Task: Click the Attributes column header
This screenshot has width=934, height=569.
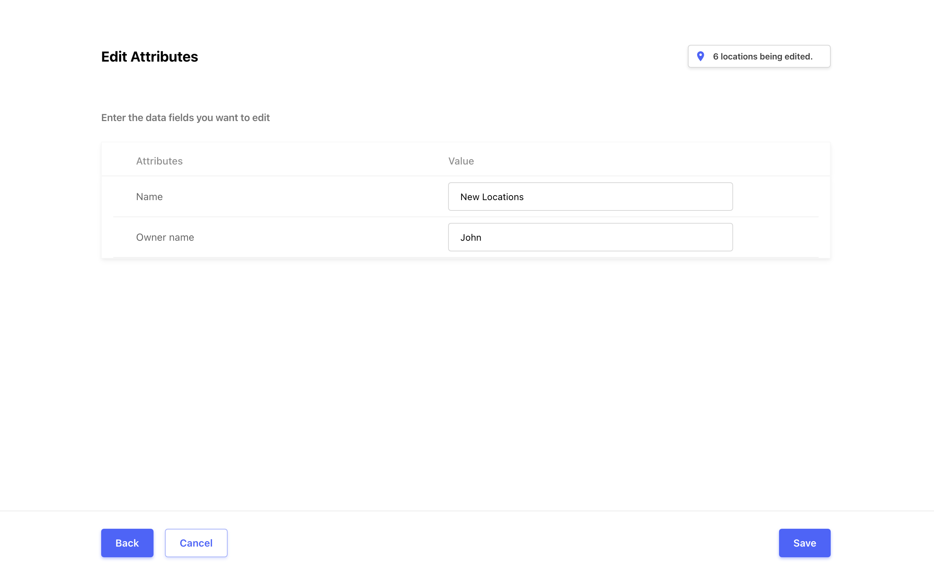Action: [159, 161]
